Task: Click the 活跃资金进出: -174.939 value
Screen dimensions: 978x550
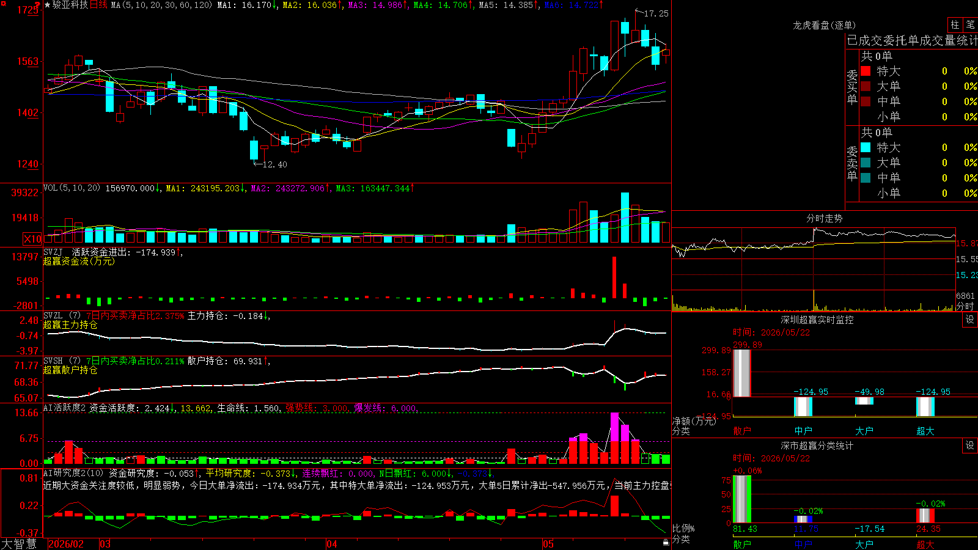Action: (127, 252)
